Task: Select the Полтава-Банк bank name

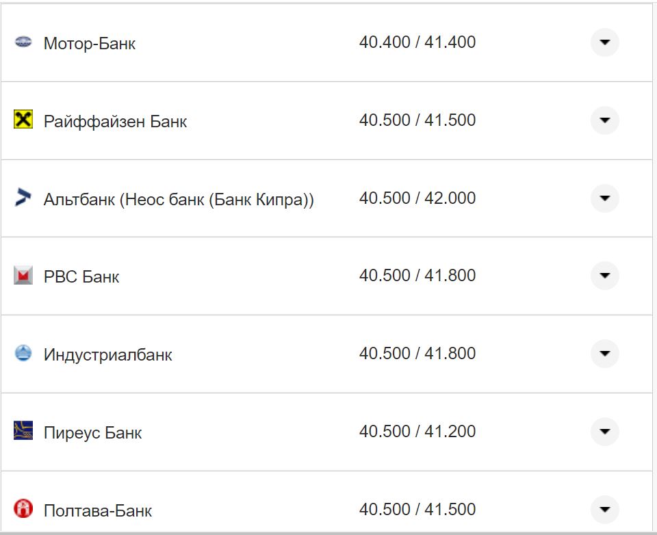Action: coord(97,511)
